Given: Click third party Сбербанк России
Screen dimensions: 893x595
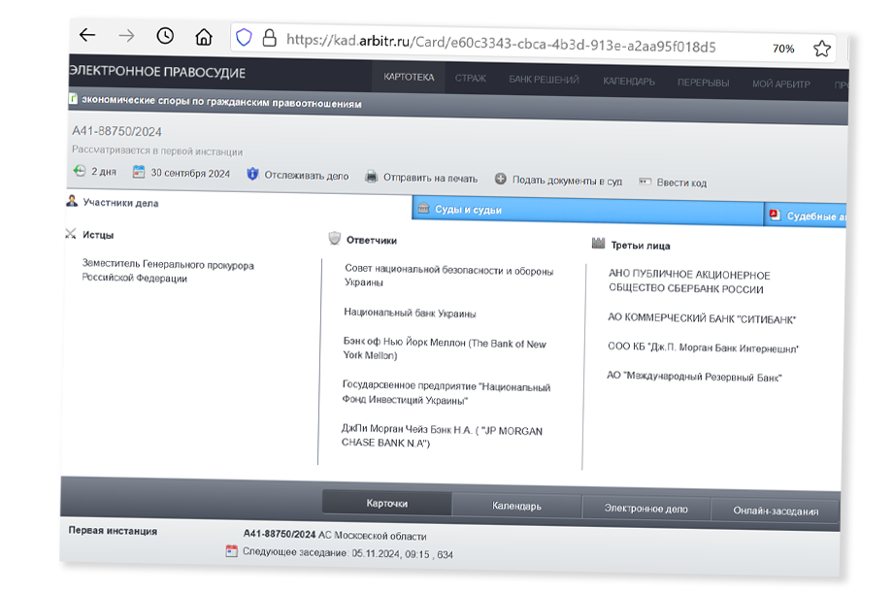Looking at the screenshot, I should [x=689, y=281].
